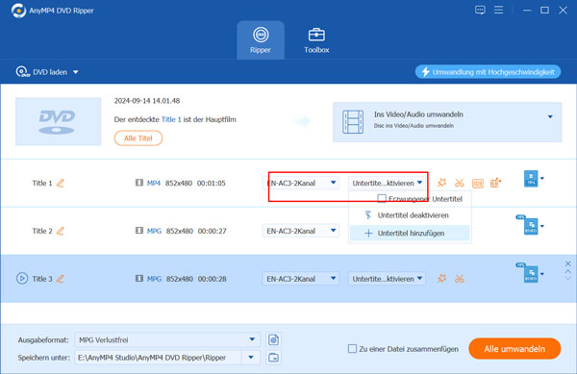The image size is (577, 374).
Task: Click film strip icon of Title 1
Action: [139, 183]
